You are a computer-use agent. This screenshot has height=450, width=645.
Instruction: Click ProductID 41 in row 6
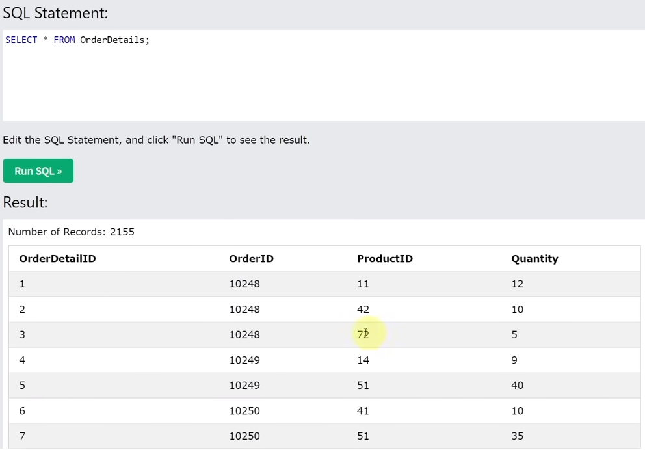(363, 410)
